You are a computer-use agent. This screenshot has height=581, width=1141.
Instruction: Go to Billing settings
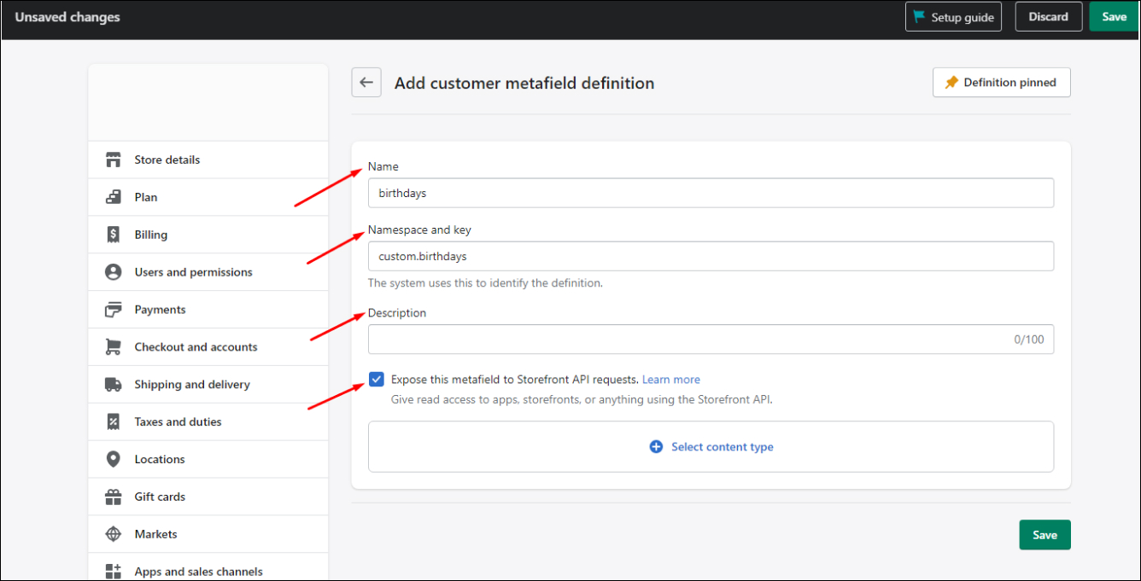click(x=208, y=235)
